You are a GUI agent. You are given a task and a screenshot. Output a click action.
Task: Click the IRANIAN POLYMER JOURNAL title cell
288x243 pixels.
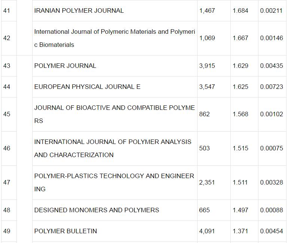(x=79, y=10)
